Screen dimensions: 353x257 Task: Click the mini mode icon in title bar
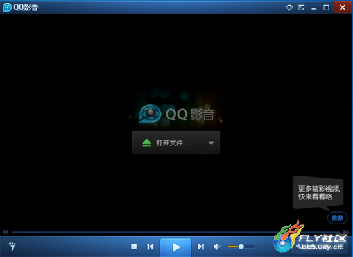[302, 8]
